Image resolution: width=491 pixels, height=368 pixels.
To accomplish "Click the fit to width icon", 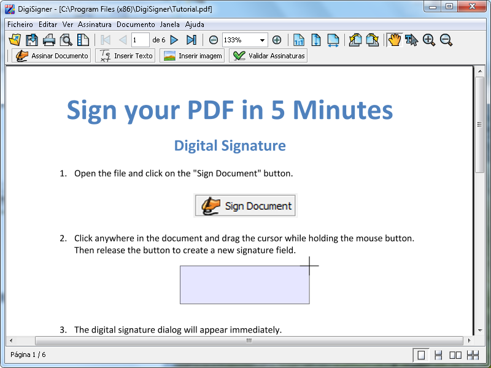I will click(333, 40).
